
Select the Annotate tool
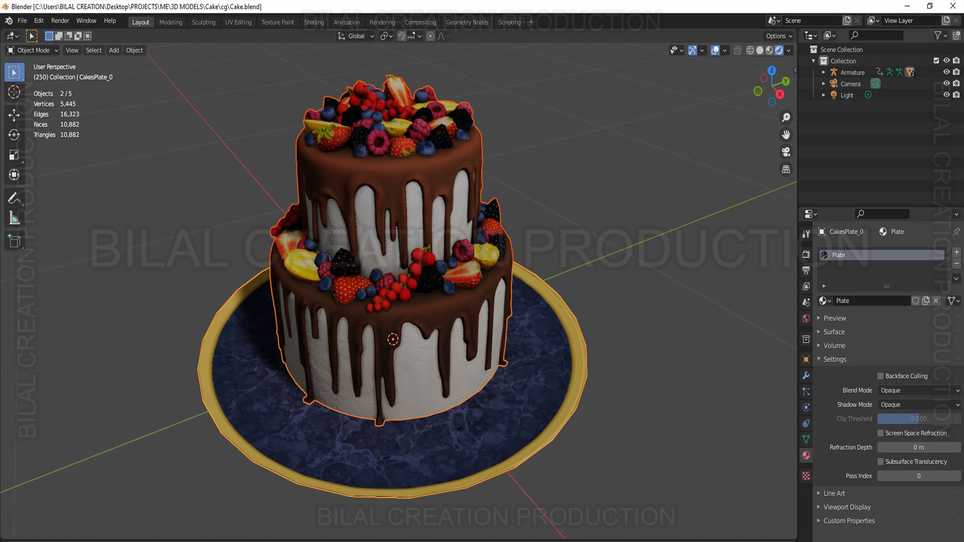(14, 198)
